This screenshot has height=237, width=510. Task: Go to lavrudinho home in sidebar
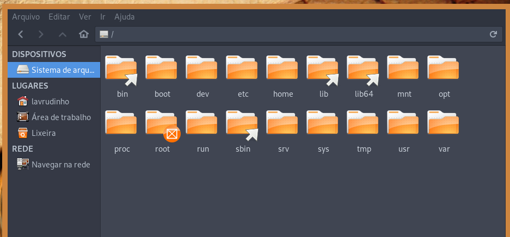[x=50, y=101]
